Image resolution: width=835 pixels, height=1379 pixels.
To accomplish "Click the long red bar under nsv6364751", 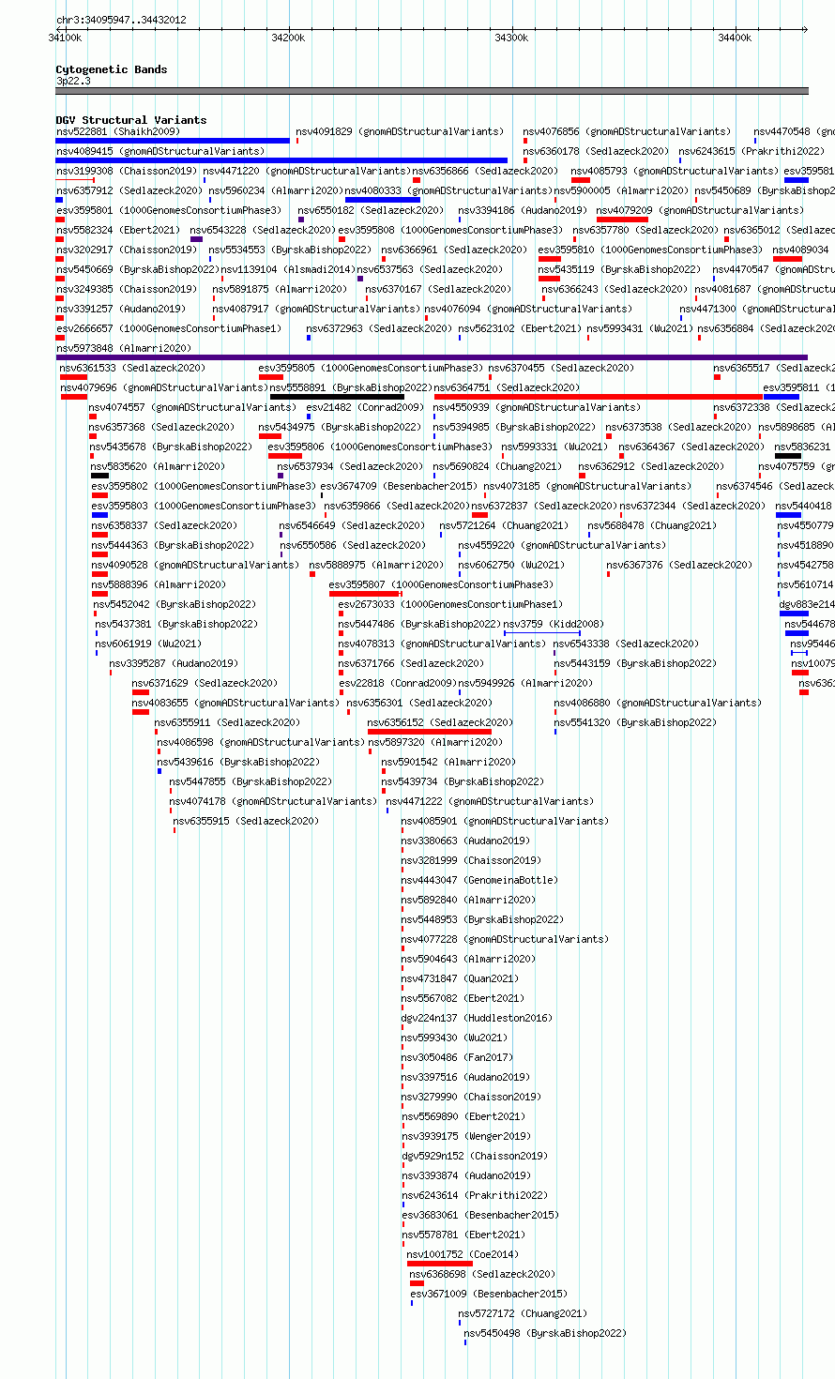I will pos(599,397).
